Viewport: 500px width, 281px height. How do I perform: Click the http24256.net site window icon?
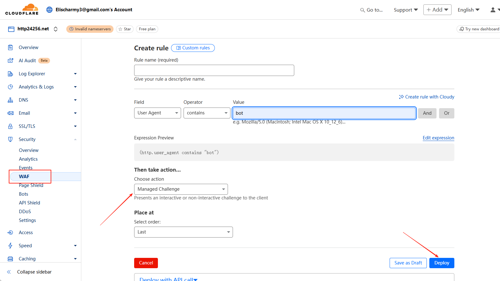pos(11,29)
